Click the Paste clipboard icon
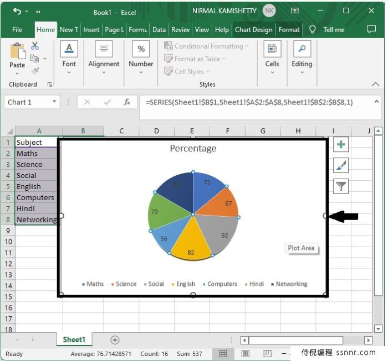This screenshot has width=388, height=361. [x=18, y=51]
